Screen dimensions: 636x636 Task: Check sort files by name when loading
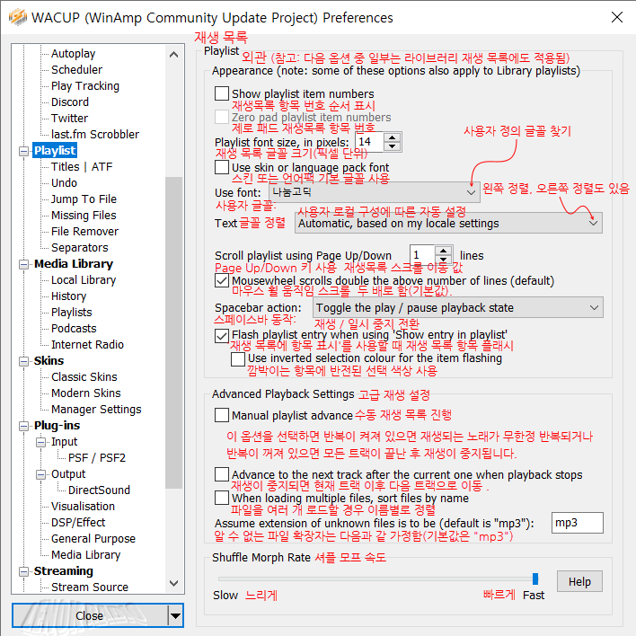[x=222, y=498]
